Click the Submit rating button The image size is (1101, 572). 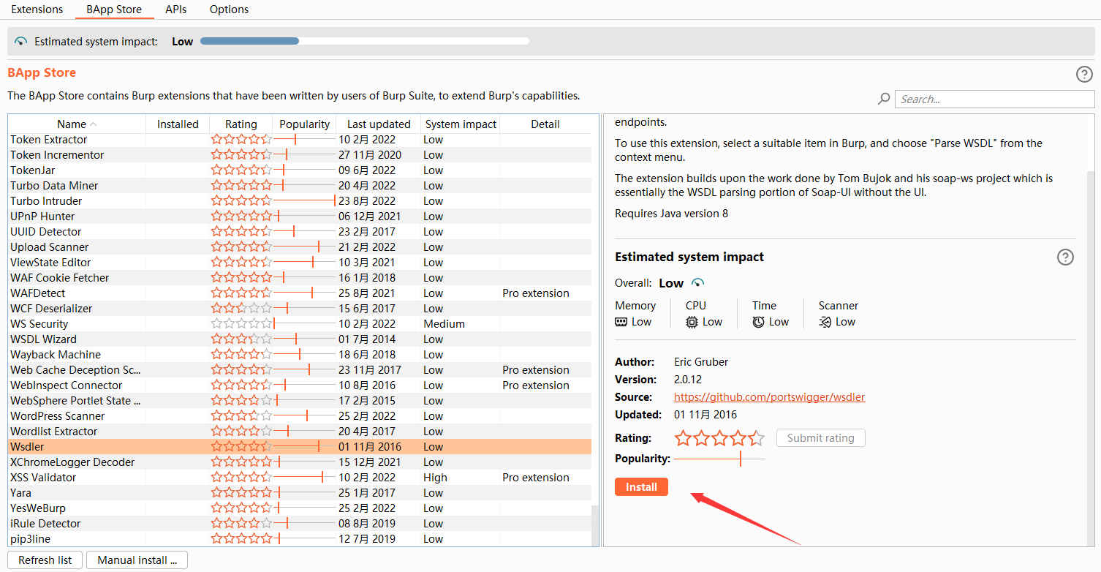820,438
